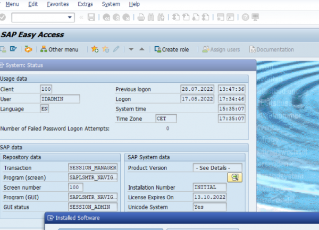Click the Other menu button

click(x=59, y=49)
